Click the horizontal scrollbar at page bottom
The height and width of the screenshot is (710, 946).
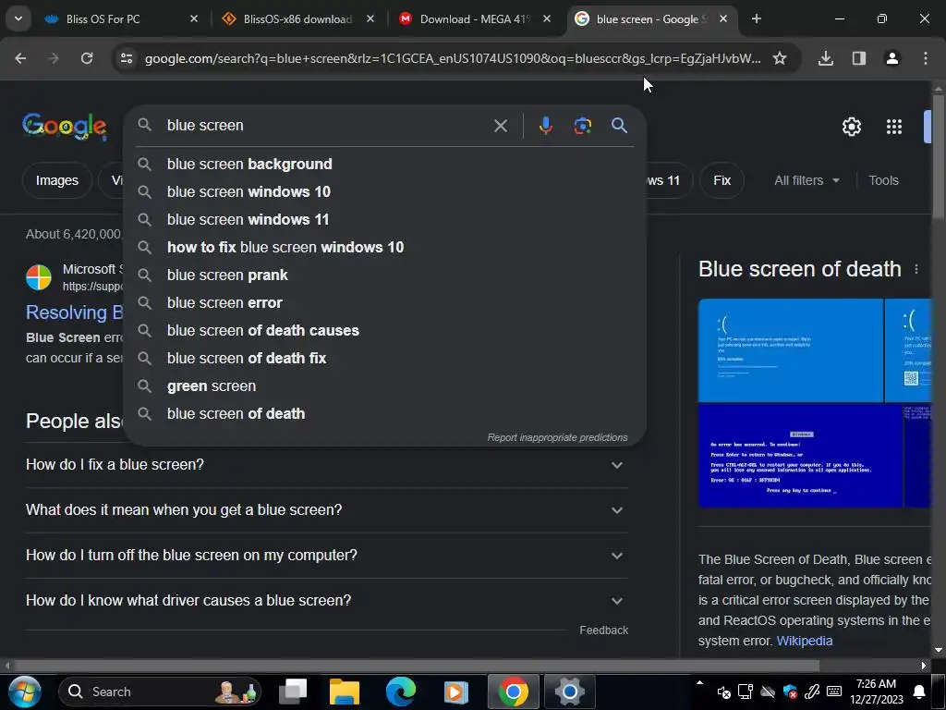click(417, 666)
